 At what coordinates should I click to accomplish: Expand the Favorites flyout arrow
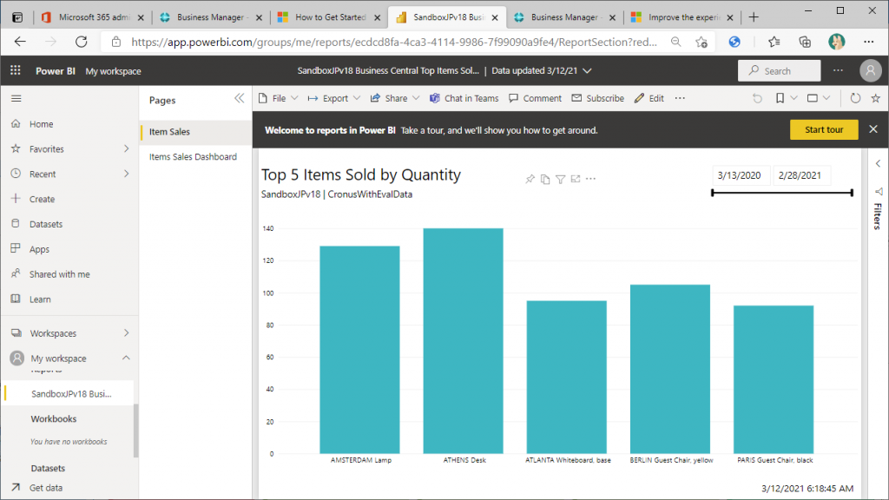[x=126, y=148]
